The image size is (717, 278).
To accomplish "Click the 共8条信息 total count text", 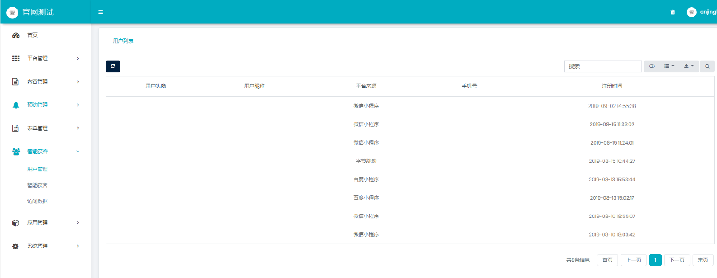I will [578, 260].
